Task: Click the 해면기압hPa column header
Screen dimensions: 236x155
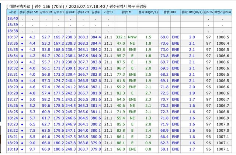Action: tap(223, 12)
